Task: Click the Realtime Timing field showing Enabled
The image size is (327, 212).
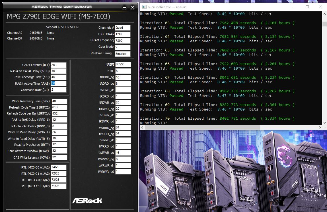Action: (x=123, y=54)
